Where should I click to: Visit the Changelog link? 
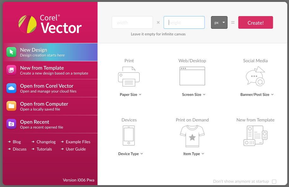(x=46, y=142)
